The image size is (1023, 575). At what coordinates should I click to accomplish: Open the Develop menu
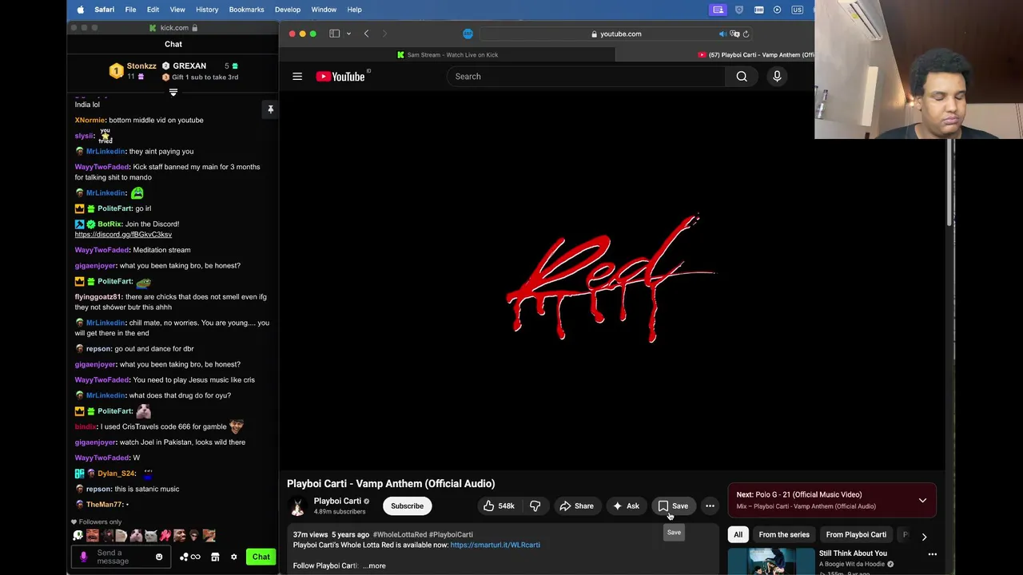coord(288,10)
